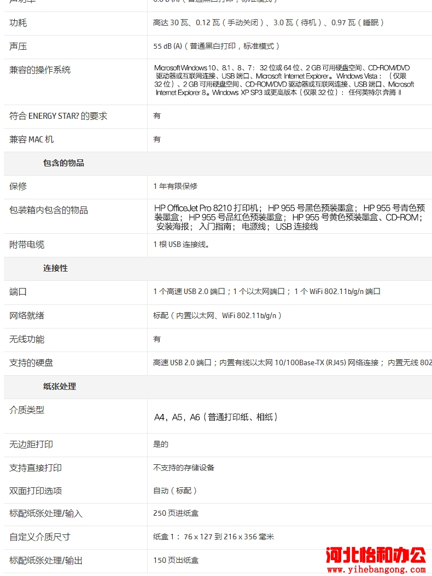The width and height of the screenshot is (432, 576).
Task: Select 符合 ENERGY STAR? 的要求 label
Action: point(59,116)
